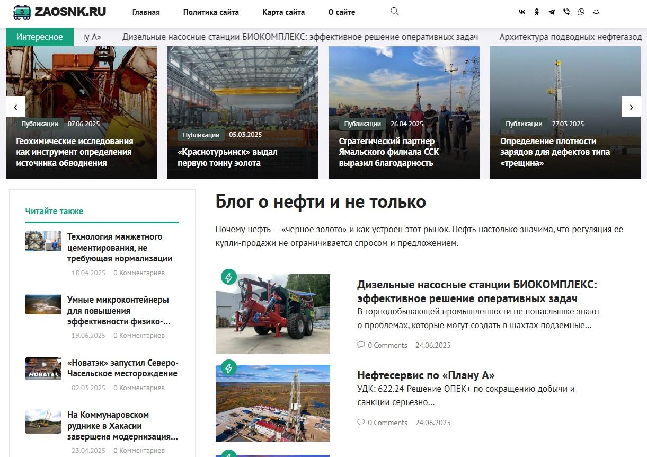Open the О сайте menu item
The height and width of the screenshot is (457, 647).
[x=342, y=12]
